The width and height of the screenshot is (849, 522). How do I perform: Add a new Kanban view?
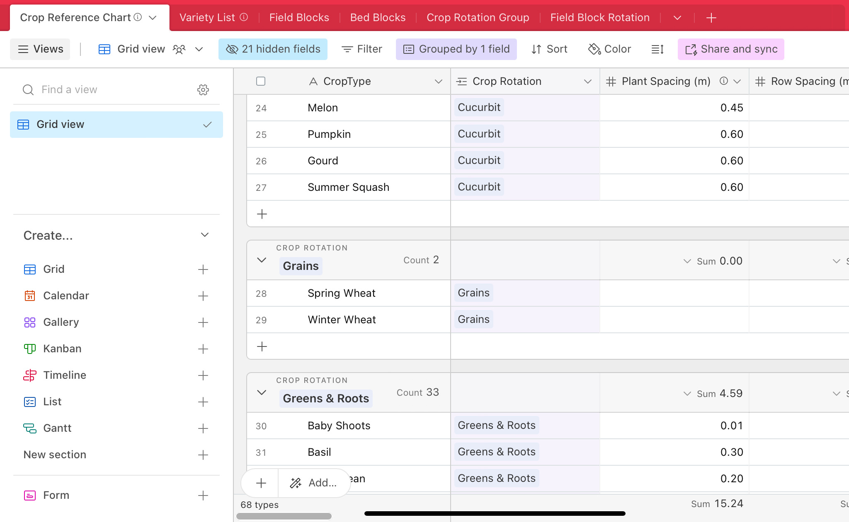[203, 349]
